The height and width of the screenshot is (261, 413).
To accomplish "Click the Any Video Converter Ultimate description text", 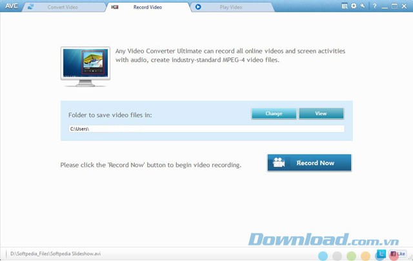I will 230,55.
